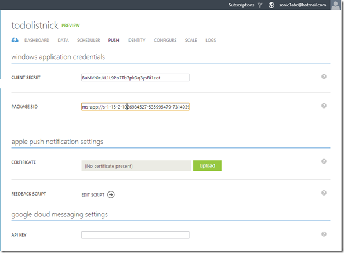Click the FEEDBACK SCRIPT label
This screenshot has width=344, height=253.
29,194
